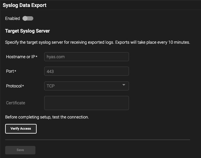Click the Hostname or IP label
The height and width of the screenshot is (158, 201).
[20, 57]
